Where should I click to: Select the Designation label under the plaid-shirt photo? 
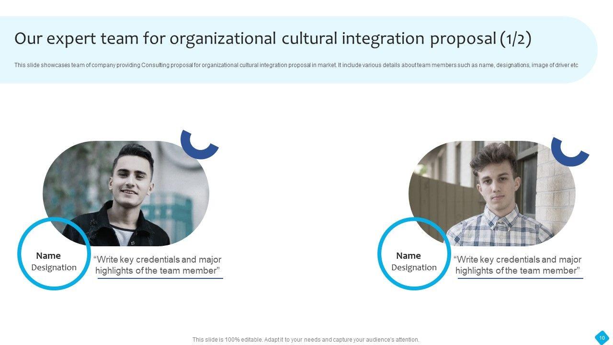coord(414,267)
